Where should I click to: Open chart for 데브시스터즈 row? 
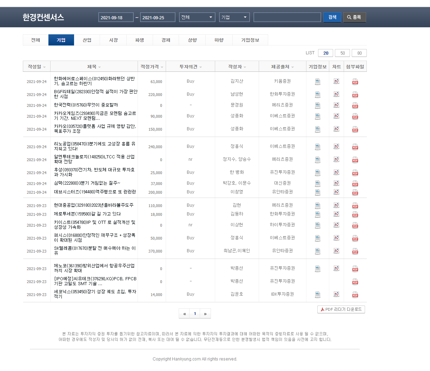336,192
